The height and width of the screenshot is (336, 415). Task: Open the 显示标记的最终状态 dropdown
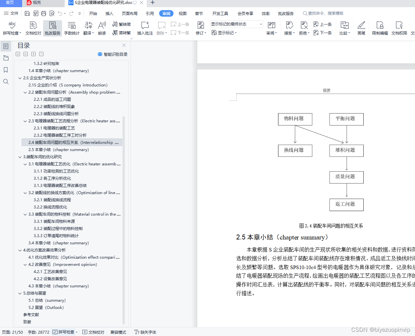pos(237,24)
